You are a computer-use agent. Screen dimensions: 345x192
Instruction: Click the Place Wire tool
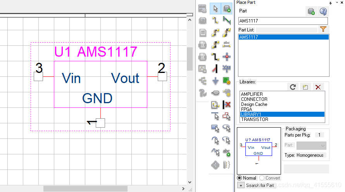tap(216, 21)
